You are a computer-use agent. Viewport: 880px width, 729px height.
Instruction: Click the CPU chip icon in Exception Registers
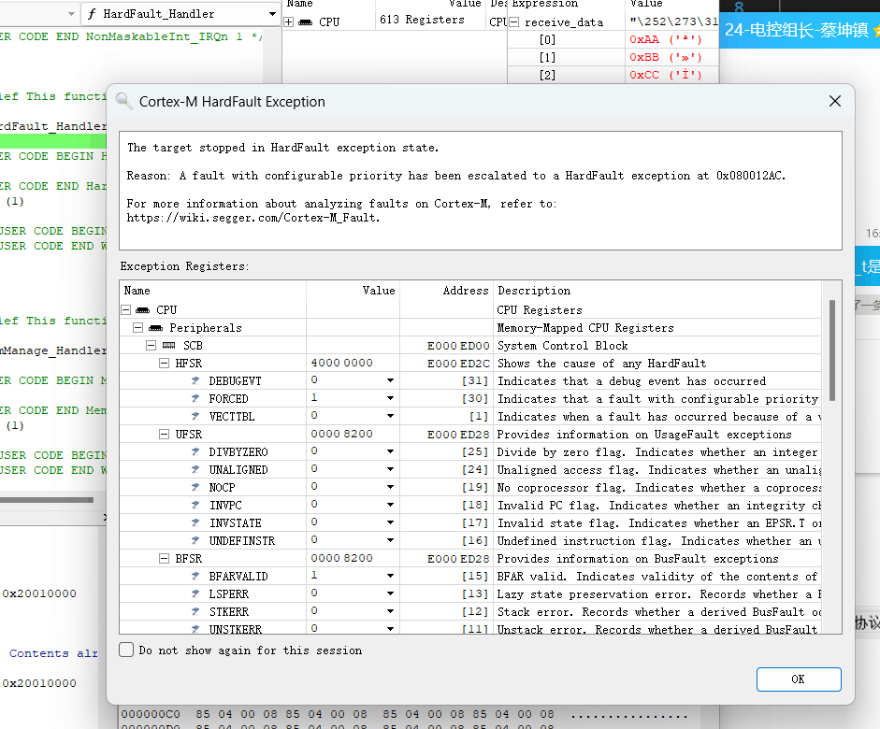[143, 310]
